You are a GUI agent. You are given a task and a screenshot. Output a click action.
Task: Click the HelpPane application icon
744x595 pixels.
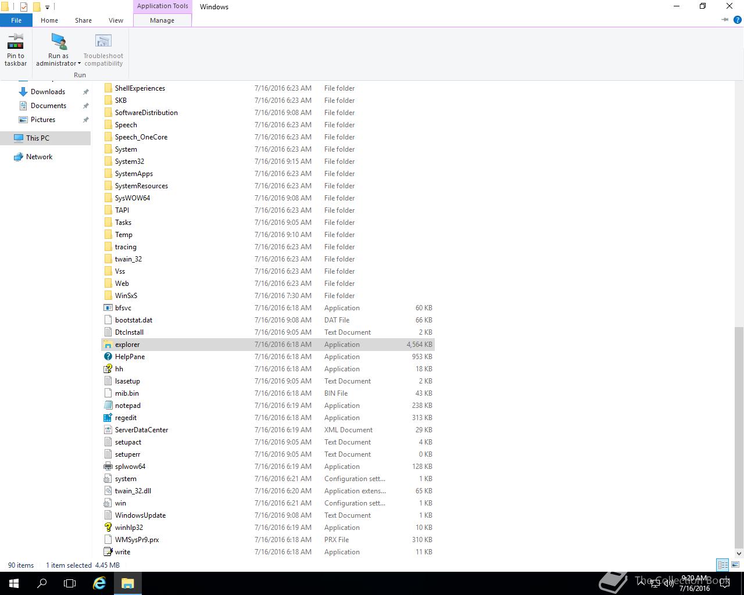click(108, 357)
